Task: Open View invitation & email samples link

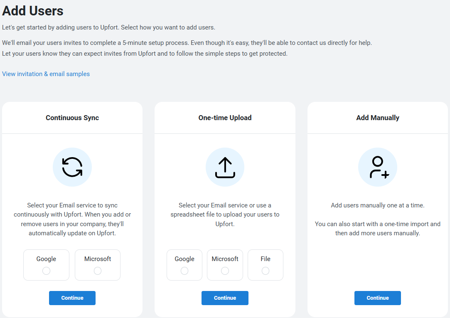Action: (x=46, y=74)
